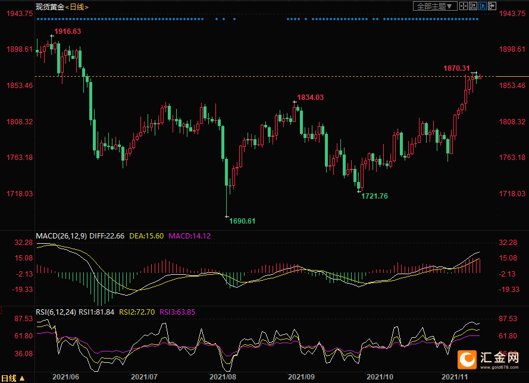529x383 pixels.
Task: Expand the 日线 period selector at bottom-left
Action: (13, 378)
